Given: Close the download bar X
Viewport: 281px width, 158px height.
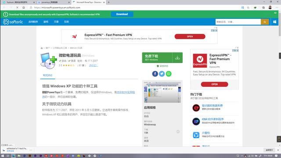Looking at the screenshot, I should (x=278, y=150).
